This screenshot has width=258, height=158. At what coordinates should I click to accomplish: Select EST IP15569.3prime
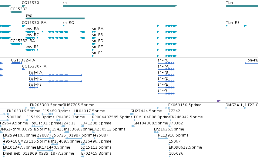27,120
